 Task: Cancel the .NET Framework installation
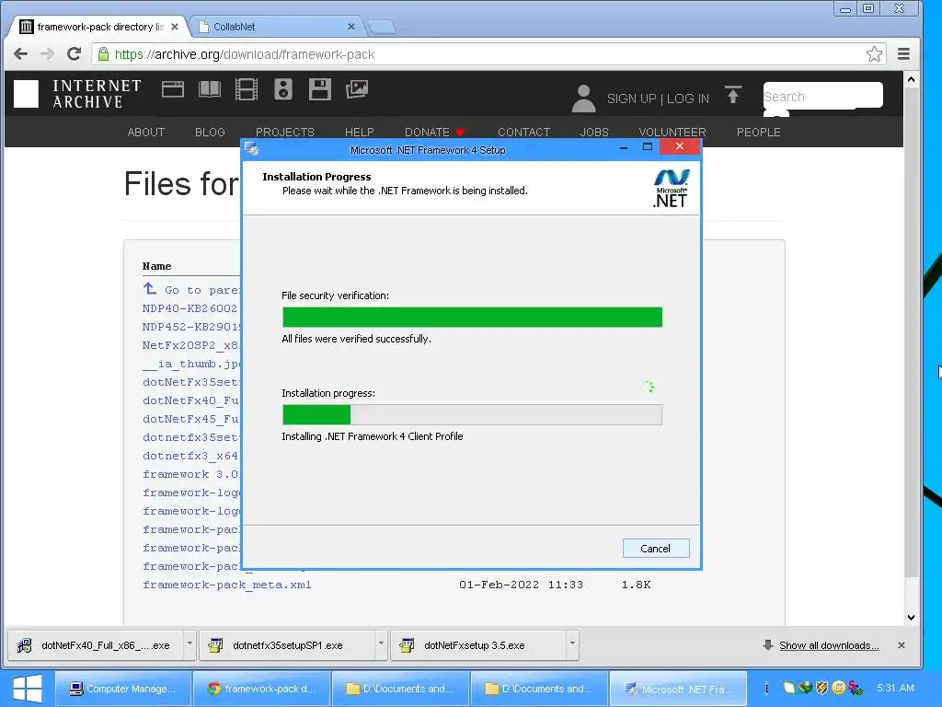655,549
